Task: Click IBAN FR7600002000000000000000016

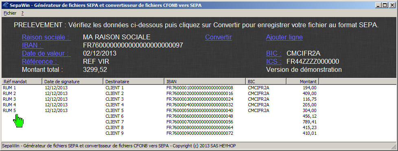Action: click(200, 93)
